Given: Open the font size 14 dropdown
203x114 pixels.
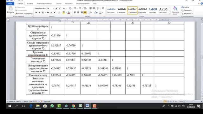Looking at the screenshot, I should click(54, 8).
